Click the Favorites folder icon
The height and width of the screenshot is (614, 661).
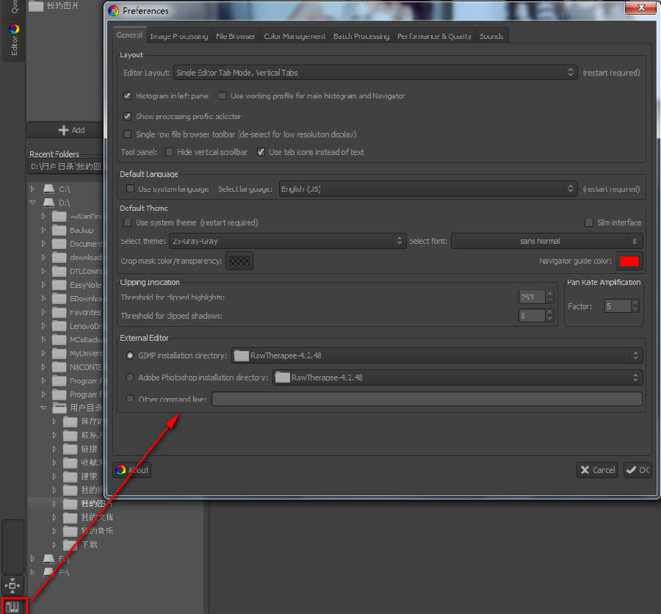click(59, 312)
